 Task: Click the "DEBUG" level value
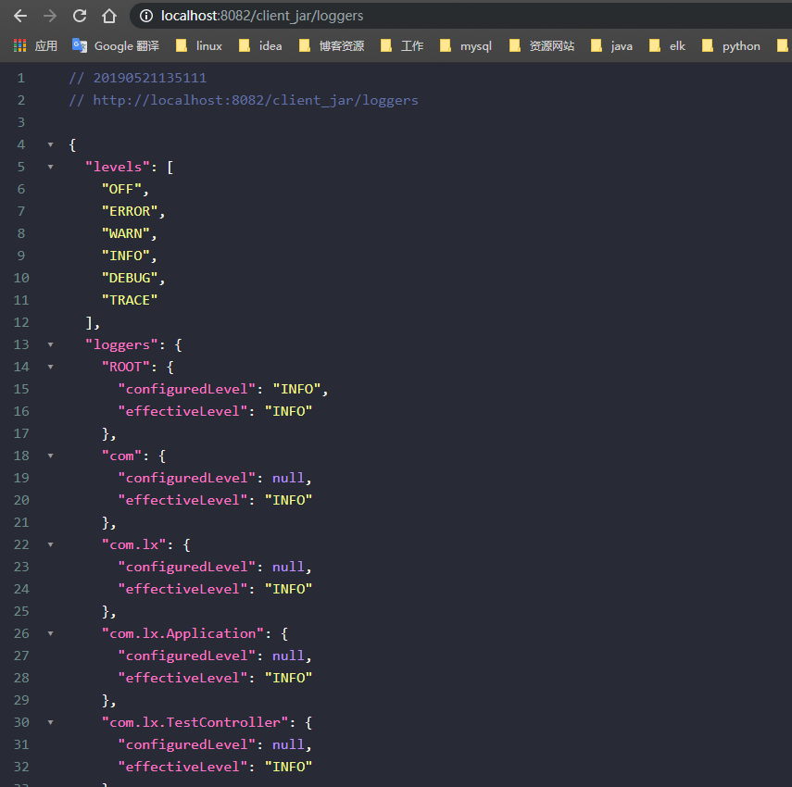130,278
